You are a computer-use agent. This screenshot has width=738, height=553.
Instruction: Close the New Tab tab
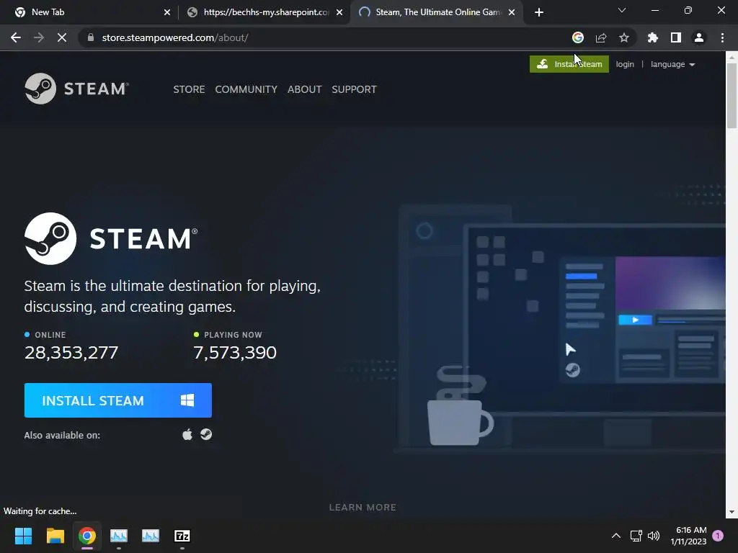coord(167,12)
